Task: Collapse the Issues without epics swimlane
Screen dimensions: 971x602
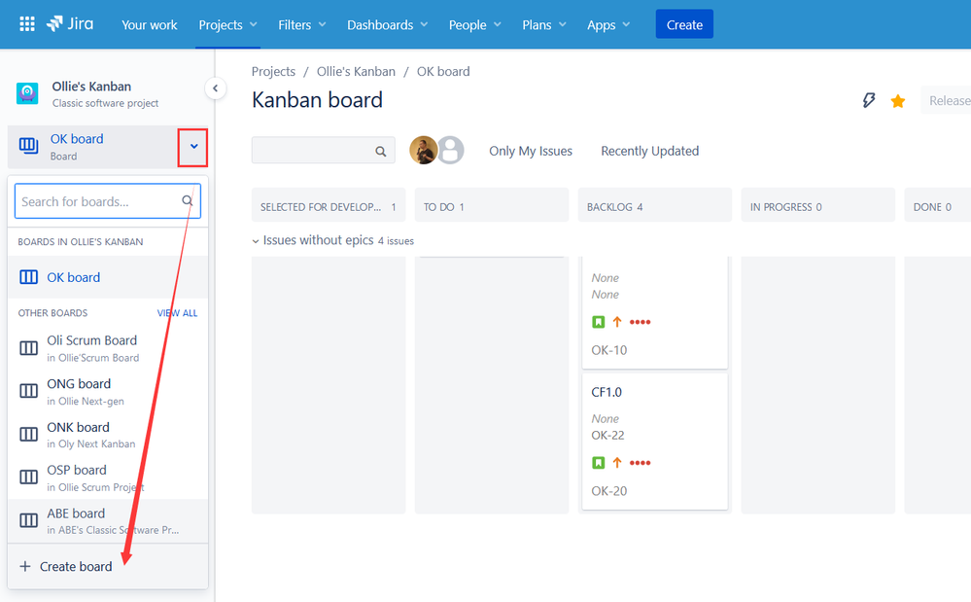Action: pos(255,241)
